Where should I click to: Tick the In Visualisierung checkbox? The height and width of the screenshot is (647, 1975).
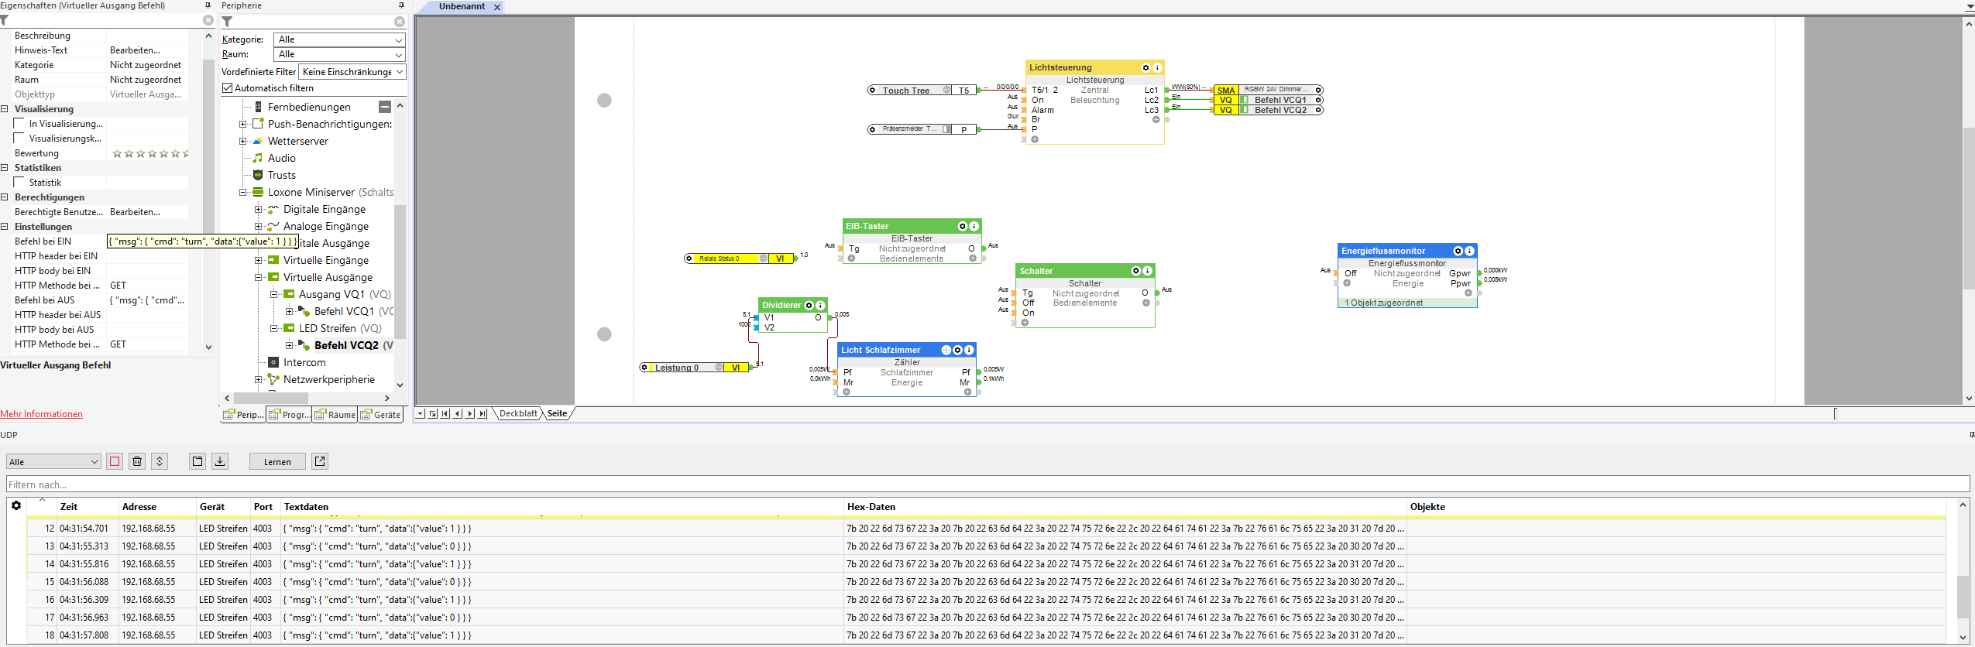[20, 124]
